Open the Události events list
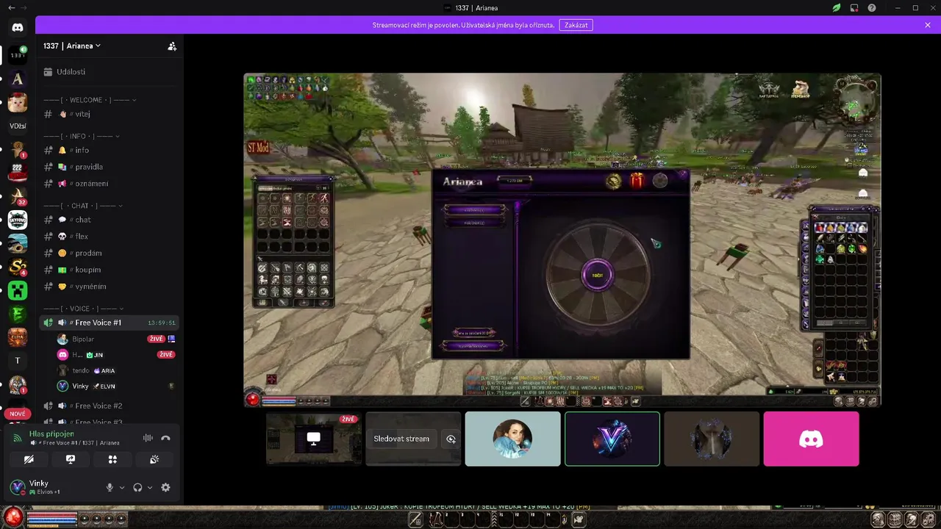The image size is (941, 529). click(x=110, y=72)
